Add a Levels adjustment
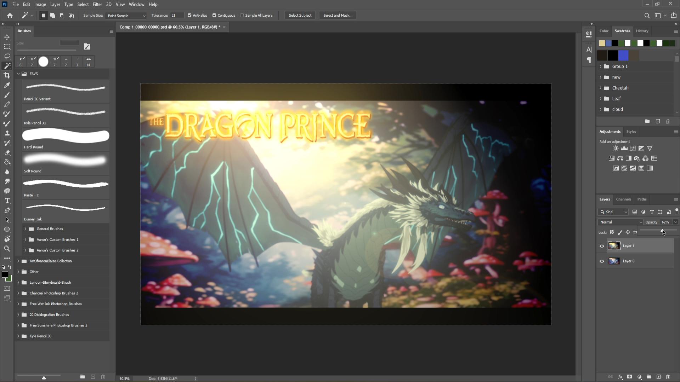The width and height of the screenshot is (680, 382). pyautogui.click(x=624, y=149)
